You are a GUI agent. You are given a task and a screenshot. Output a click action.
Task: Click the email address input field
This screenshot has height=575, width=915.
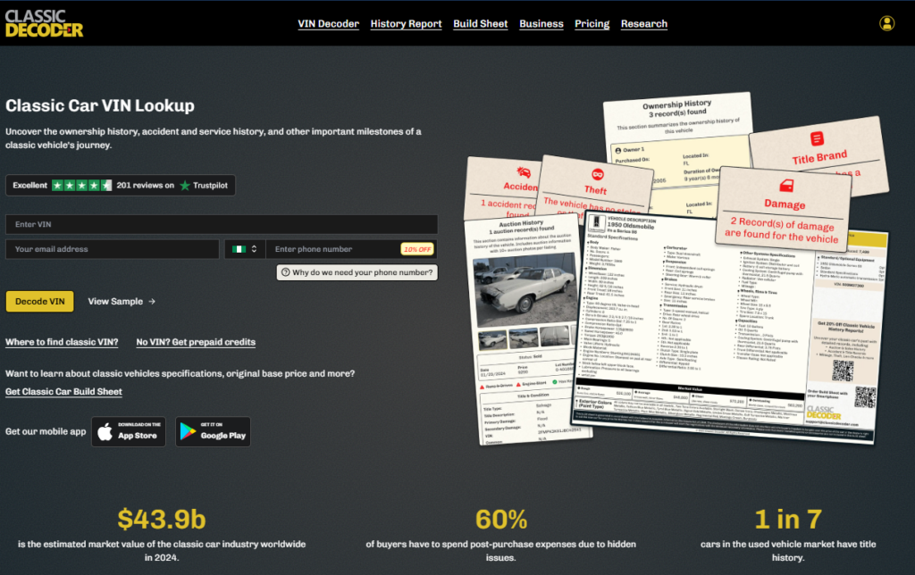pyautogui.click(x=113, y=249)
